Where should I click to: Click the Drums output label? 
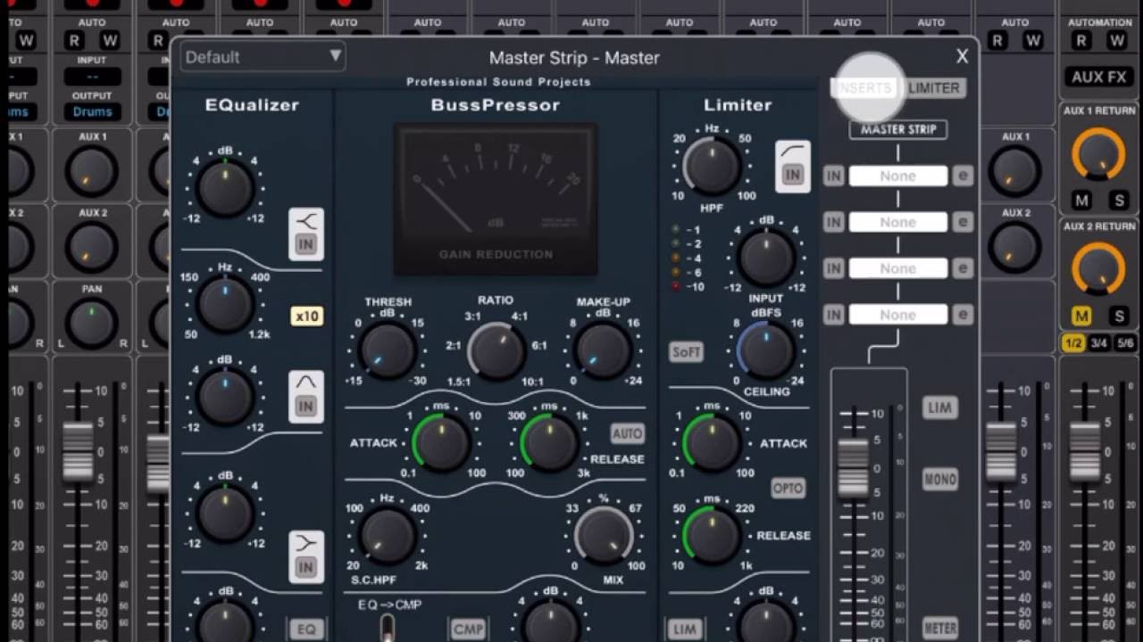click(x=93, y=111)
